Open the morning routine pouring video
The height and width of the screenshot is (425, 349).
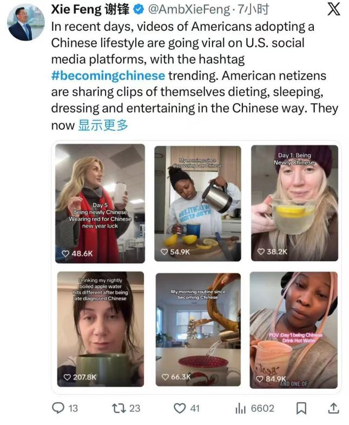(198, 330)
